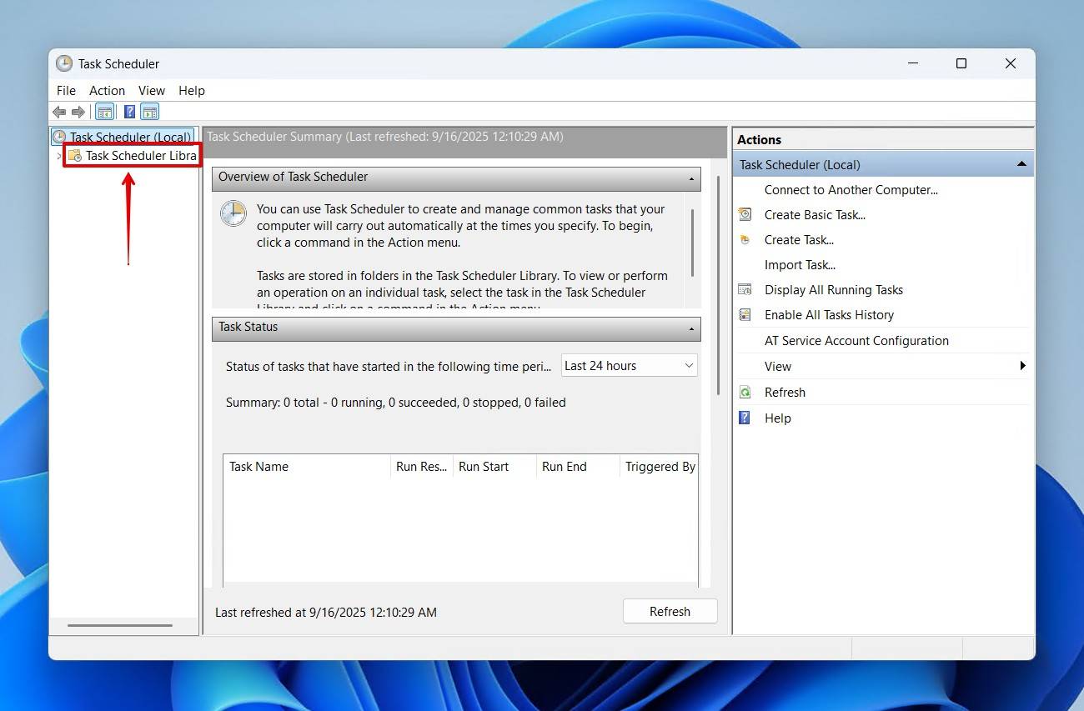This screenshot has width=1084, height=711.
Task: Open the View menu
Action: click(x=152, y=90)
